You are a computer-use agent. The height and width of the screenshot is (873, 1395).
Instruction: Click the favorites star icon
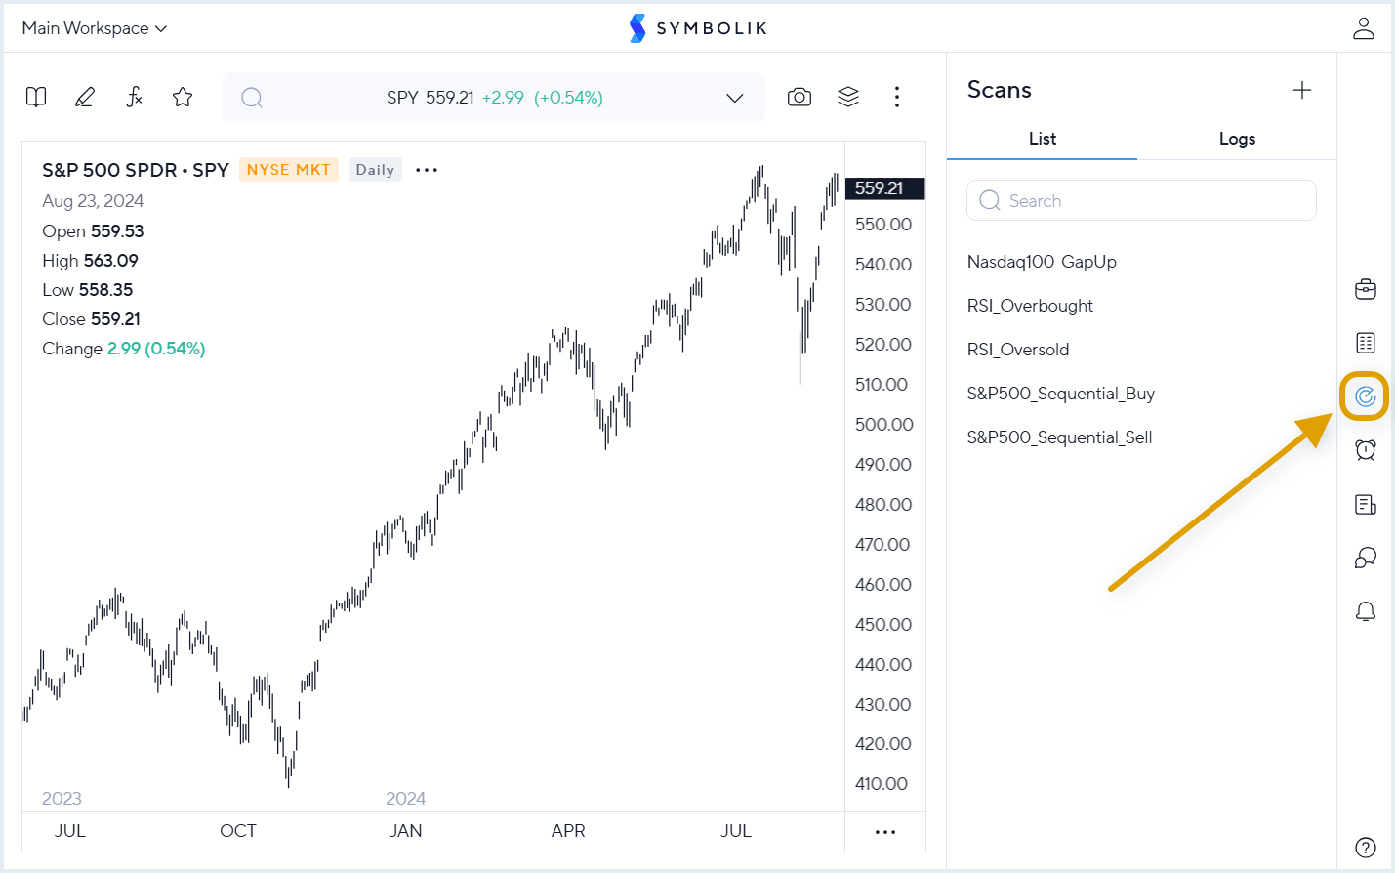183,97
